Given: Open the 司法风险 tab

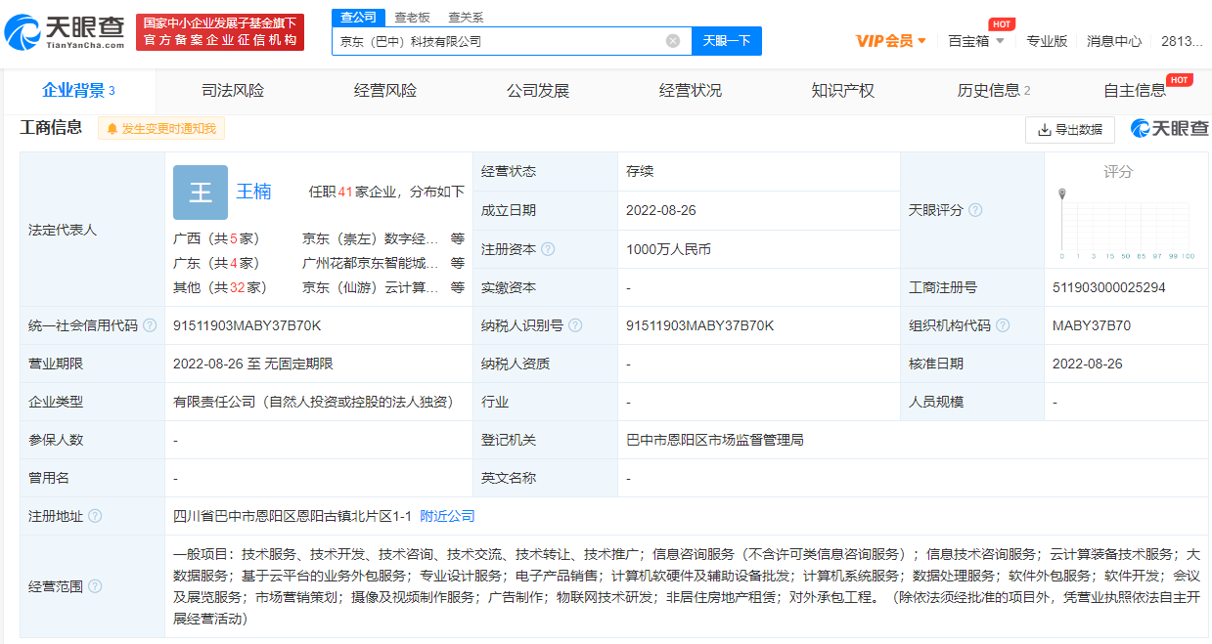Looking at the screenshot, I should click(233, 91).
